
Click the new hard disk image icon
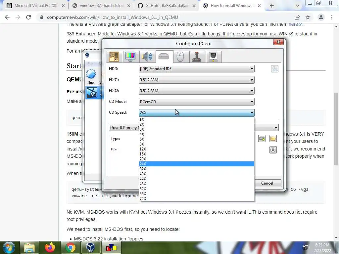(x=262, y=139)
